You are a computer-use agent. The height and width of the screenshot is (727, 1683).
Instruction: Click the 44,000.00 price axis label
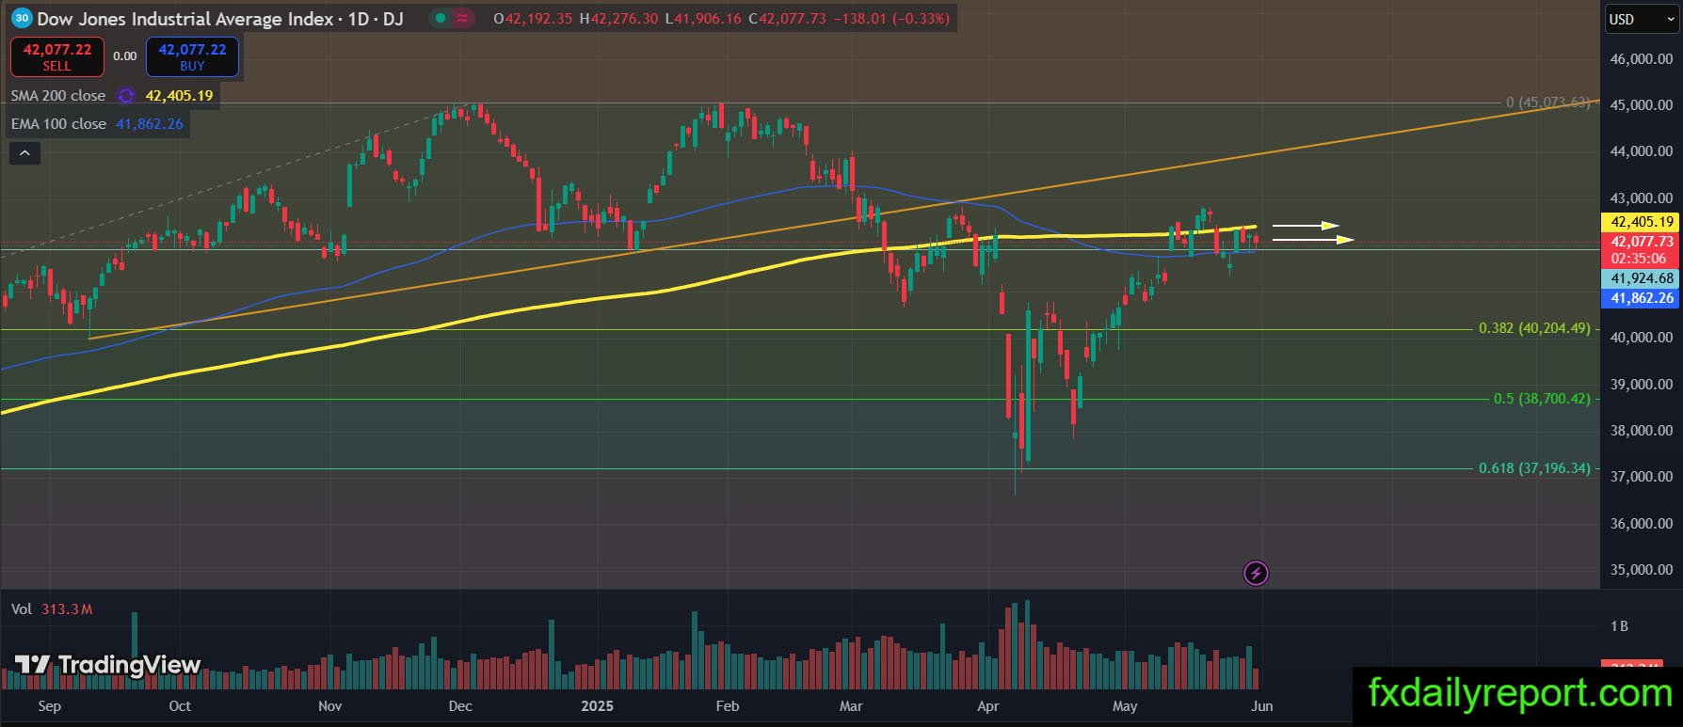[x=1642, y=151]
